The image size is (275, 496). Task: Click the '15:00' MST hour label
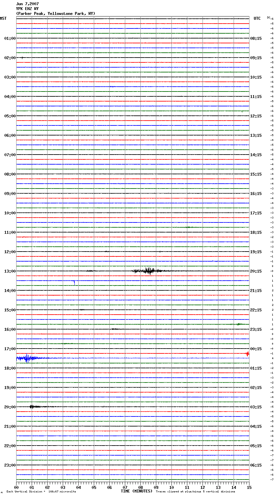10,310
